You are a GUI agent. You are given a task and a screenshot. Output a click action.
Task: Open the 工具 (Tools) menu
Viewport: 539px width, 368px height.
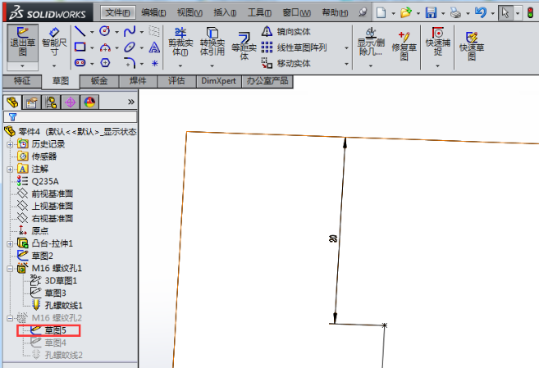[259, 12]
